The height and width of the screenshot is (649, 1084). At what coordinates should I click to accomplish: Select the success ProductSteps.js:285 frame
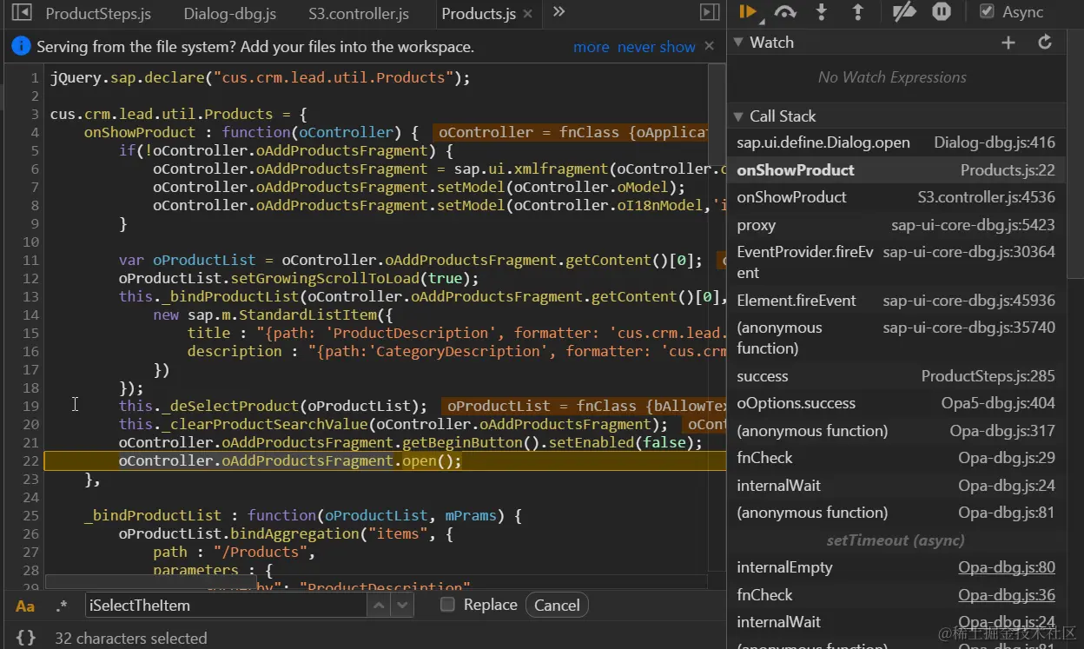[x=896, y=376]
